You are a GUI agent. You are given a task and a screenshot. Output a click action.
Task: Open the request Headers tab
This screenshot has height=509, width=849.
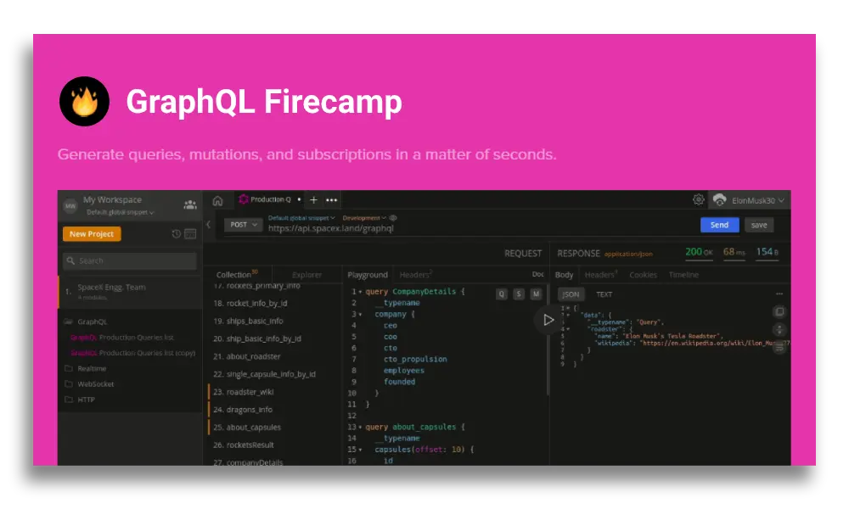click(x=415, y=275)
